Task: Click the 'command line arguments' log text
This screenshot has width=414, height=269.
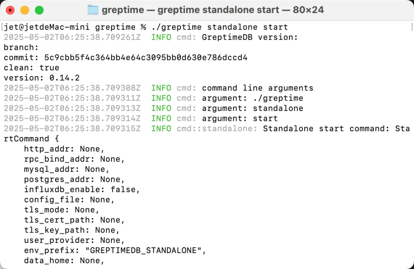Action: tap(258, 88)
